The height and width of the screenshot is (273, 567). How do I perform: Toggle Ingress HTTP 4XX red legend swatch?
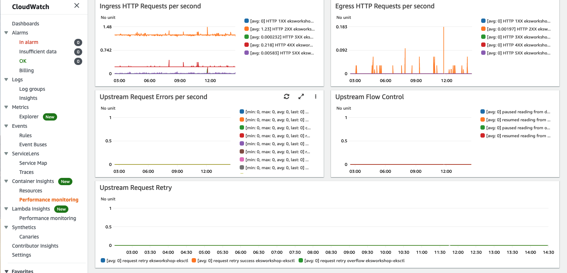pos(247,45)
